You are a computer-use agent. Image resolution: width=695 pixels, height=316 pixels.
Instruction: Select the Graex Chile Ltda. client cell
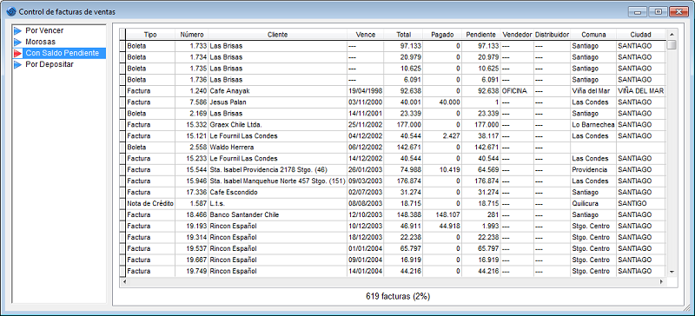pyautogui.click(x=277, y=125)
